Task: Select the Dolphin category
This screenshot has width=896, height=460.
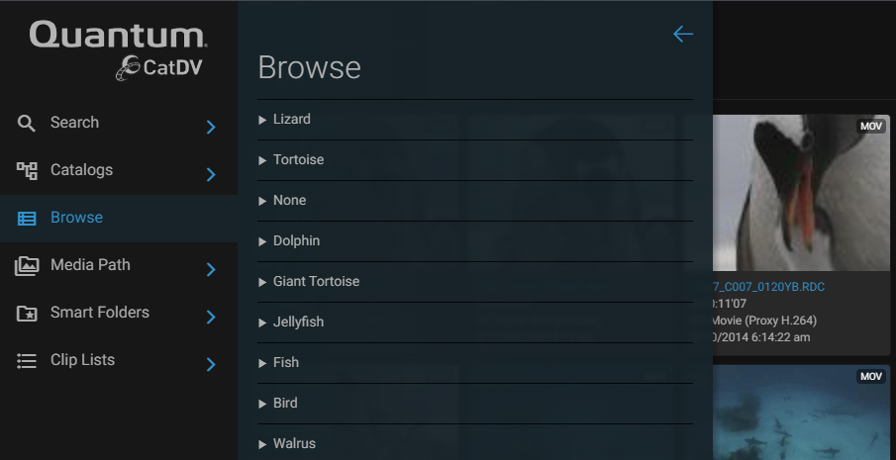Action: (x=475, y=240)
